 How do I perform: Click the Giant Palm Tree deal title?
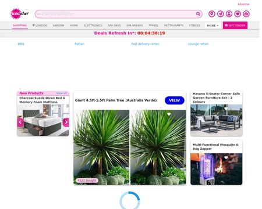(x=116, y=100)
